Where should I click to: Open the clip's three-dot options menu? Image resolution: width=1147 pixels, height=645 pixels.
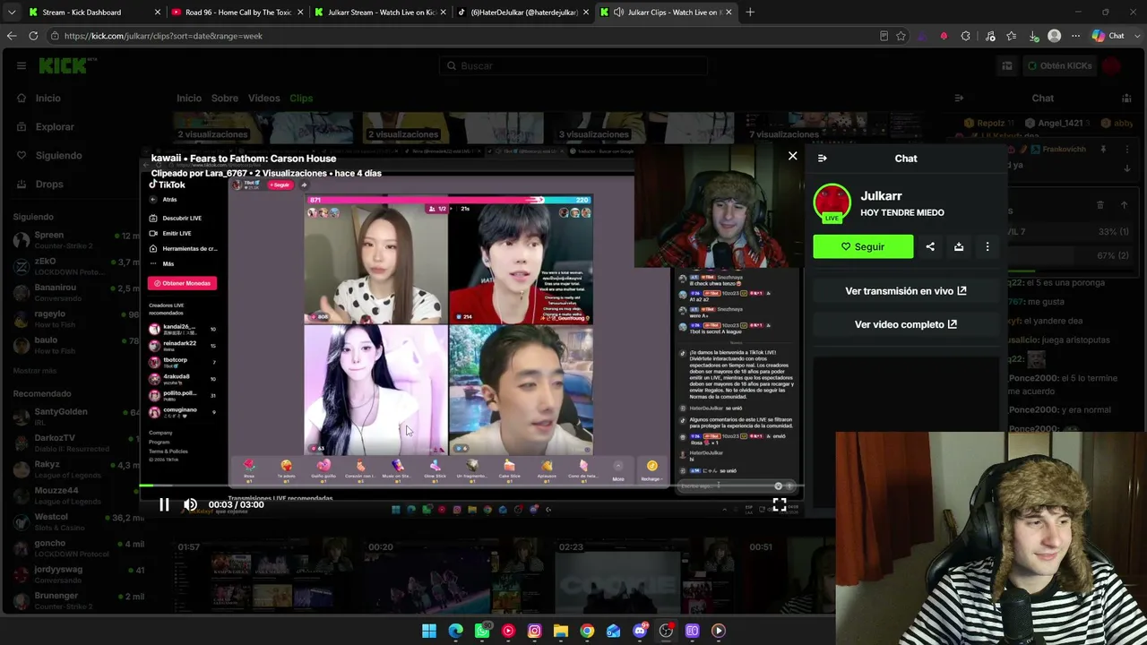(987, 246)
